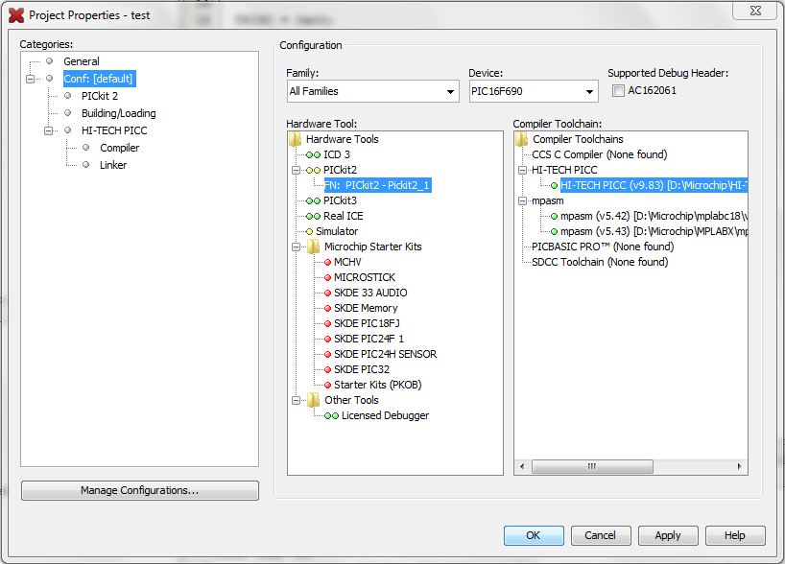
Task: Click the Hardware Tools folder icon
Action: (296, 139)
